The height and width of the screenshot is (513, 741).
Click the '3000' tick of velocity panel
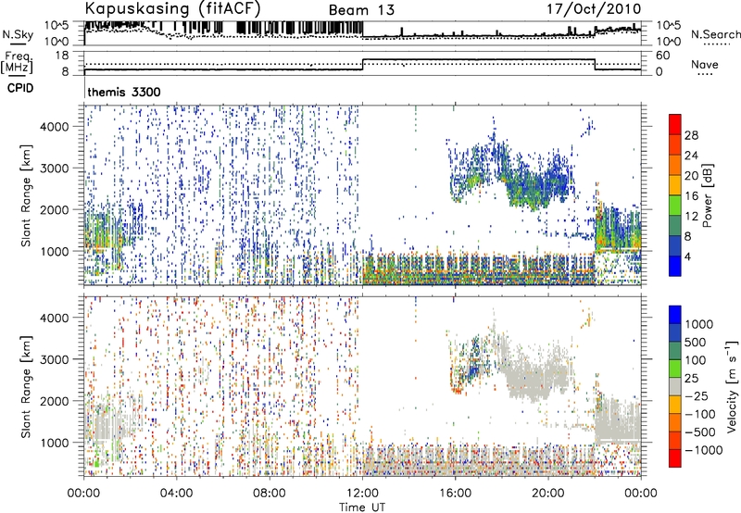pos(56,359)
